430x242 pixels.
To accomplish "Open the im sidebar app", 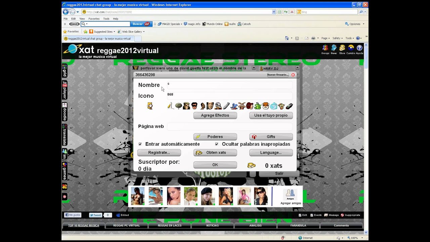I will point(64,154).
